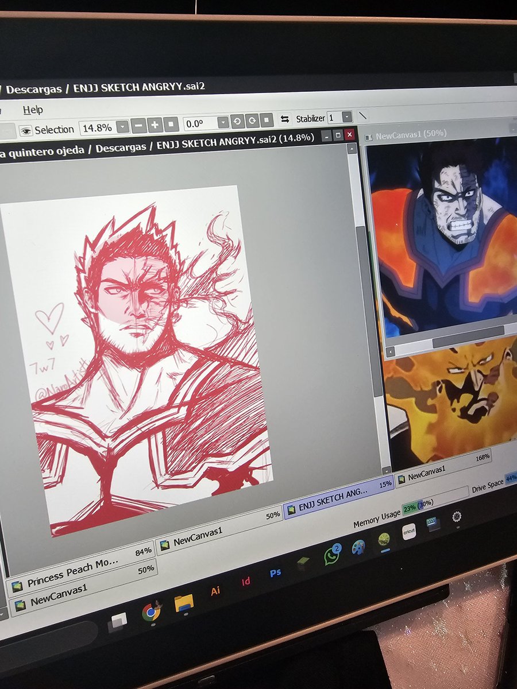Click scroll-up arrow of ENJJ SKETCH canvas
Image resolution: width=517 pixels, height=689 pixels.
tap(352, 149)
